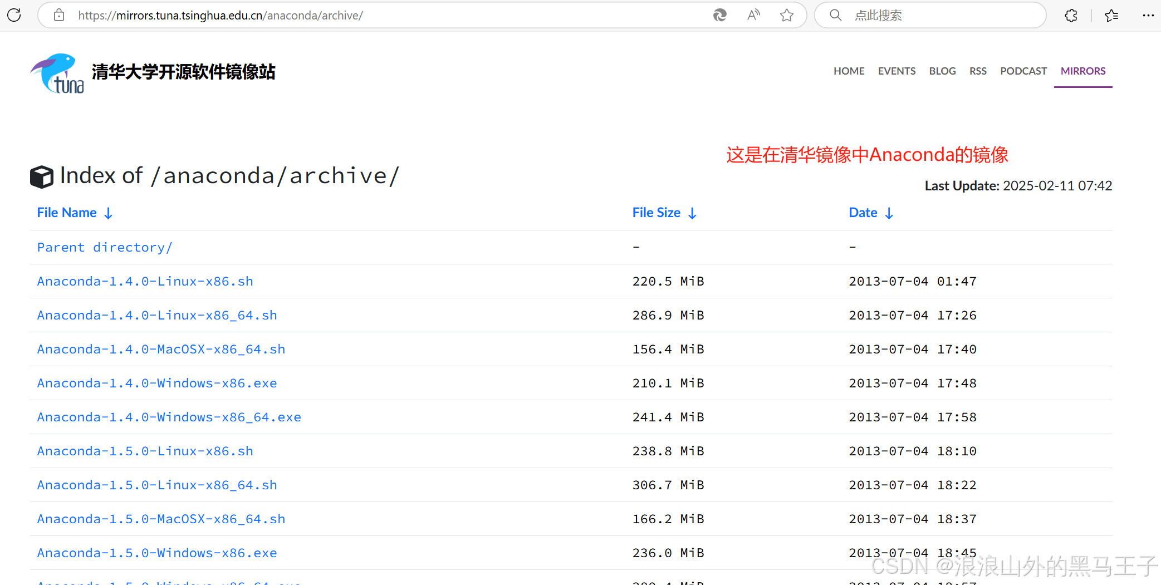
Task: Go to HOME in the navigation
Action: [x=849, y=71]
